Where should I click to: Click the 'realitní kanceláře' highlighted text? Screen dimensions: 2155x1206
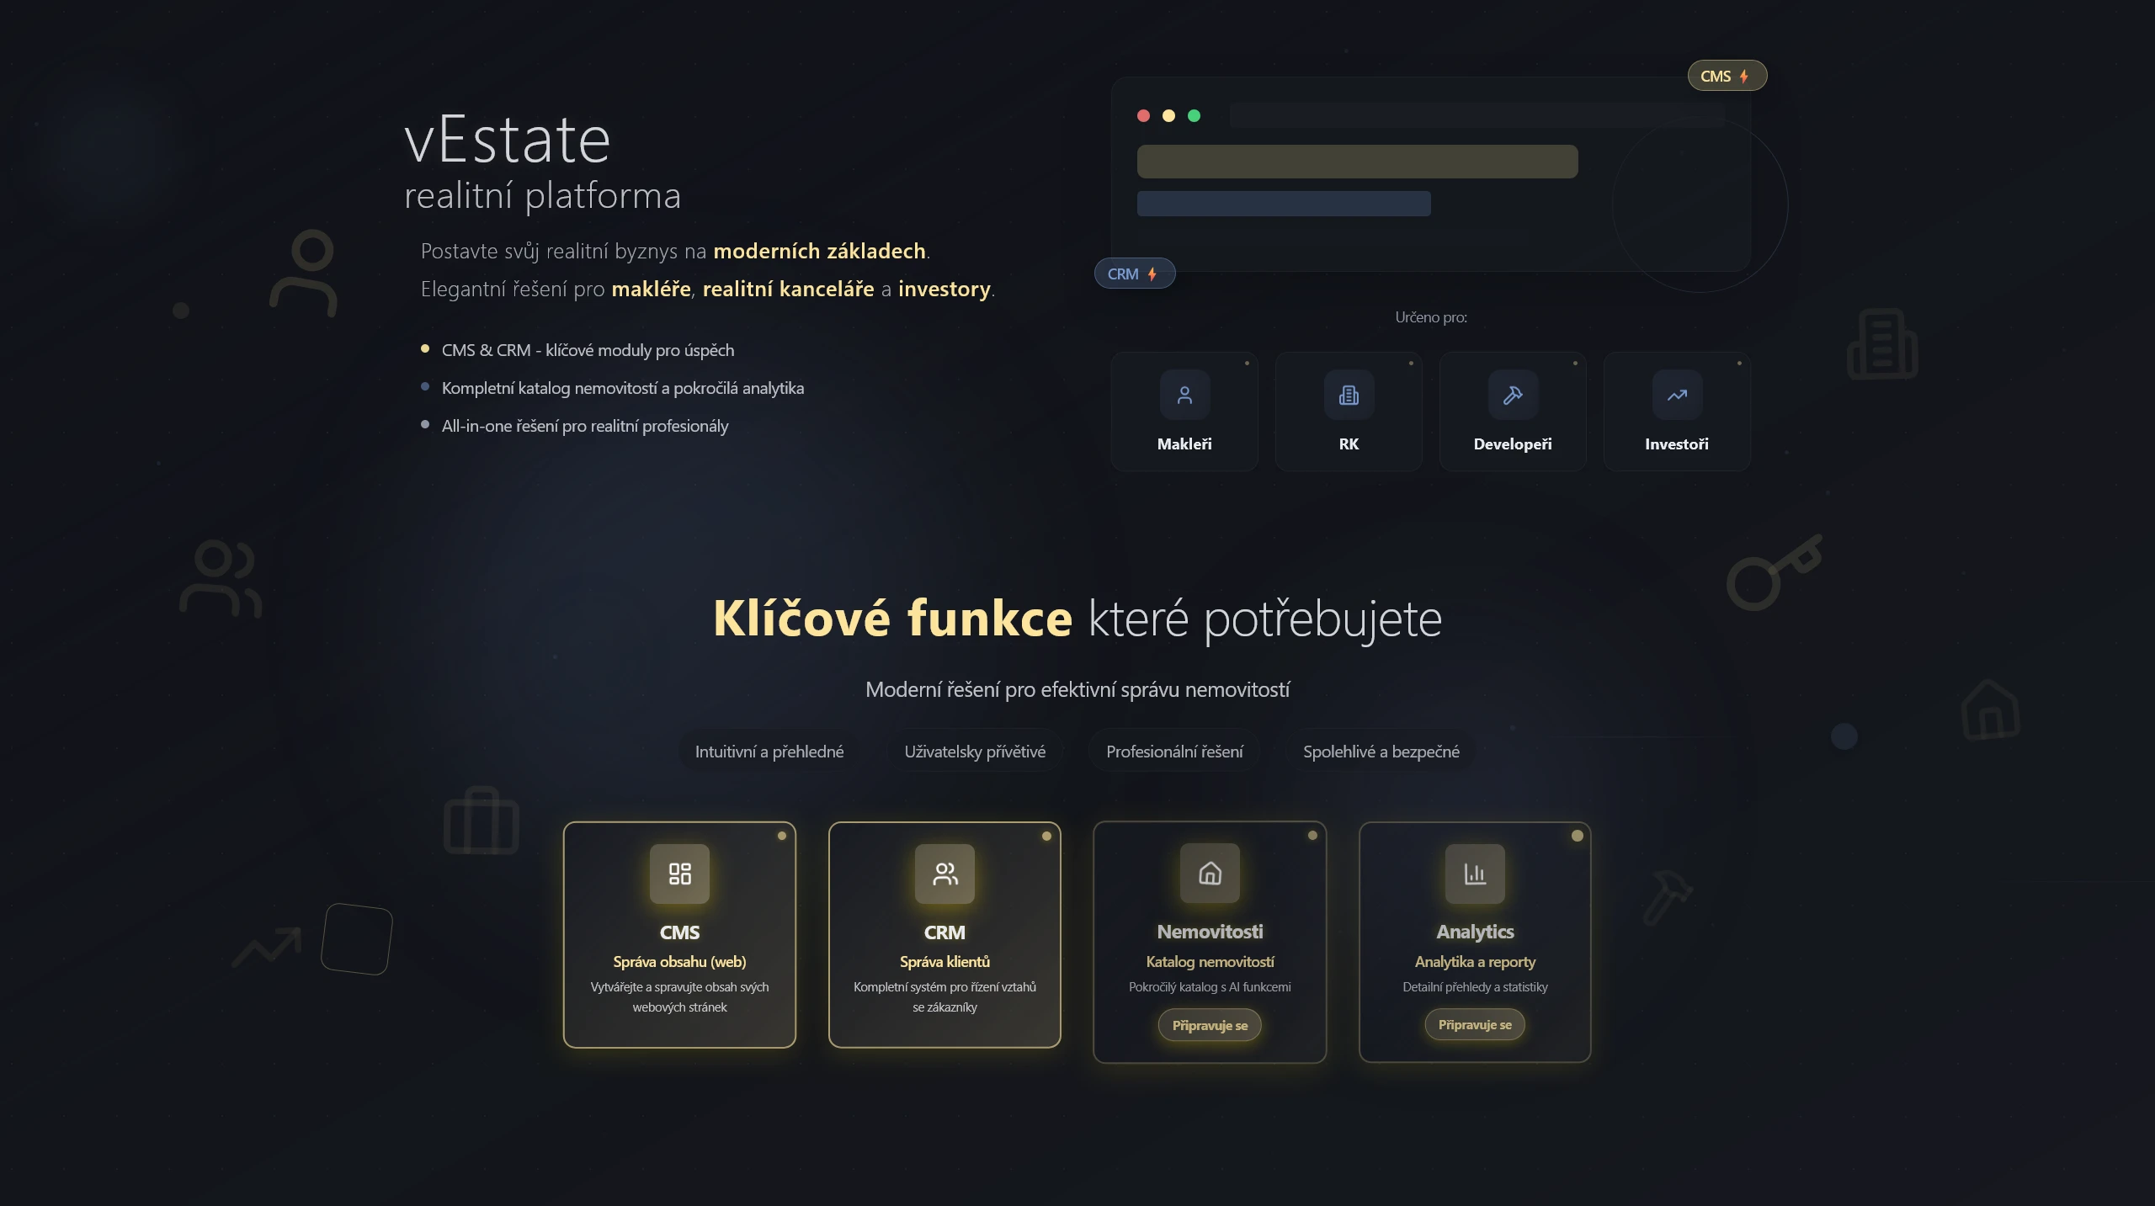point(788,289)
